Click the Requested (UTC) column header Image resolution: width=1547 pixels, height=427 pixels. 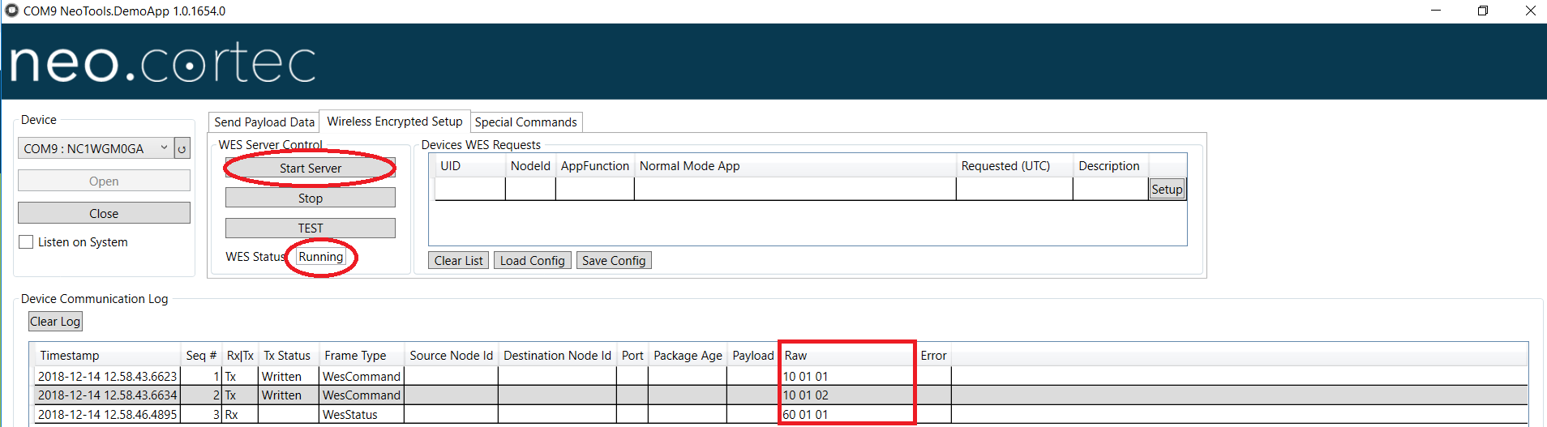pos(1014,165)
